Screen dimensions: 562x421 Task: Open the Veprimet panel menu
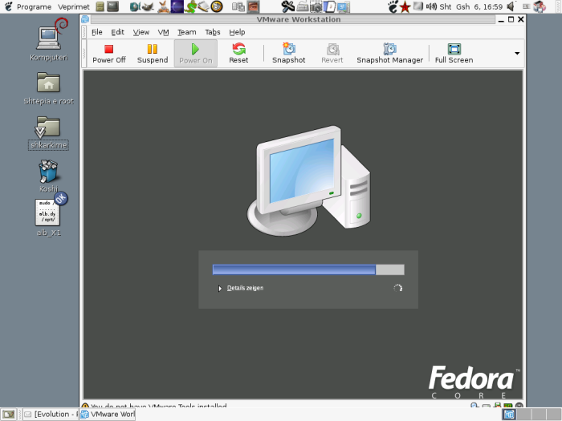coord(74,6)
